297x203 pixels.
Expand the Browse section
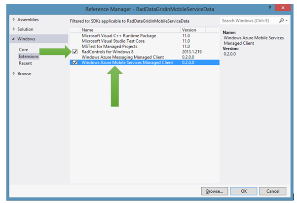click(13, 74)
